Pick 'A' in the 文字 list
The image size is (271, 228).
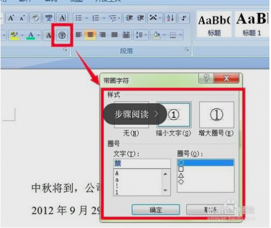point(117,173)
